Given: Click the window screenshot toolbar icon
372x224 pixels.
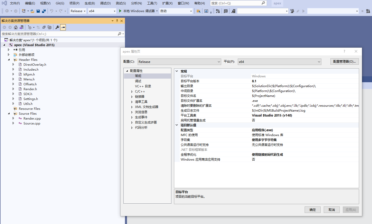Looking at the screenshot, I should coord(206,11).
